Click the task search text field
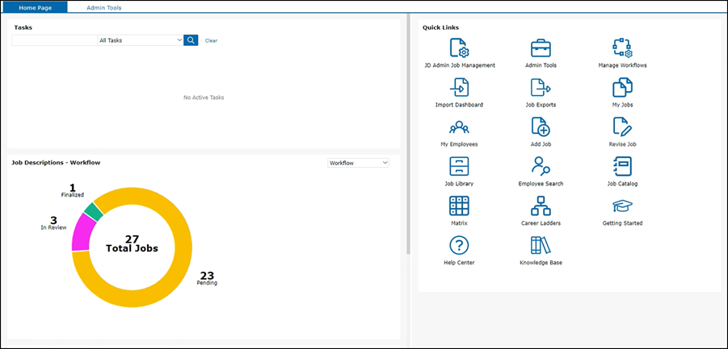This screenshot has height=349, width=728. coord(54,39)
